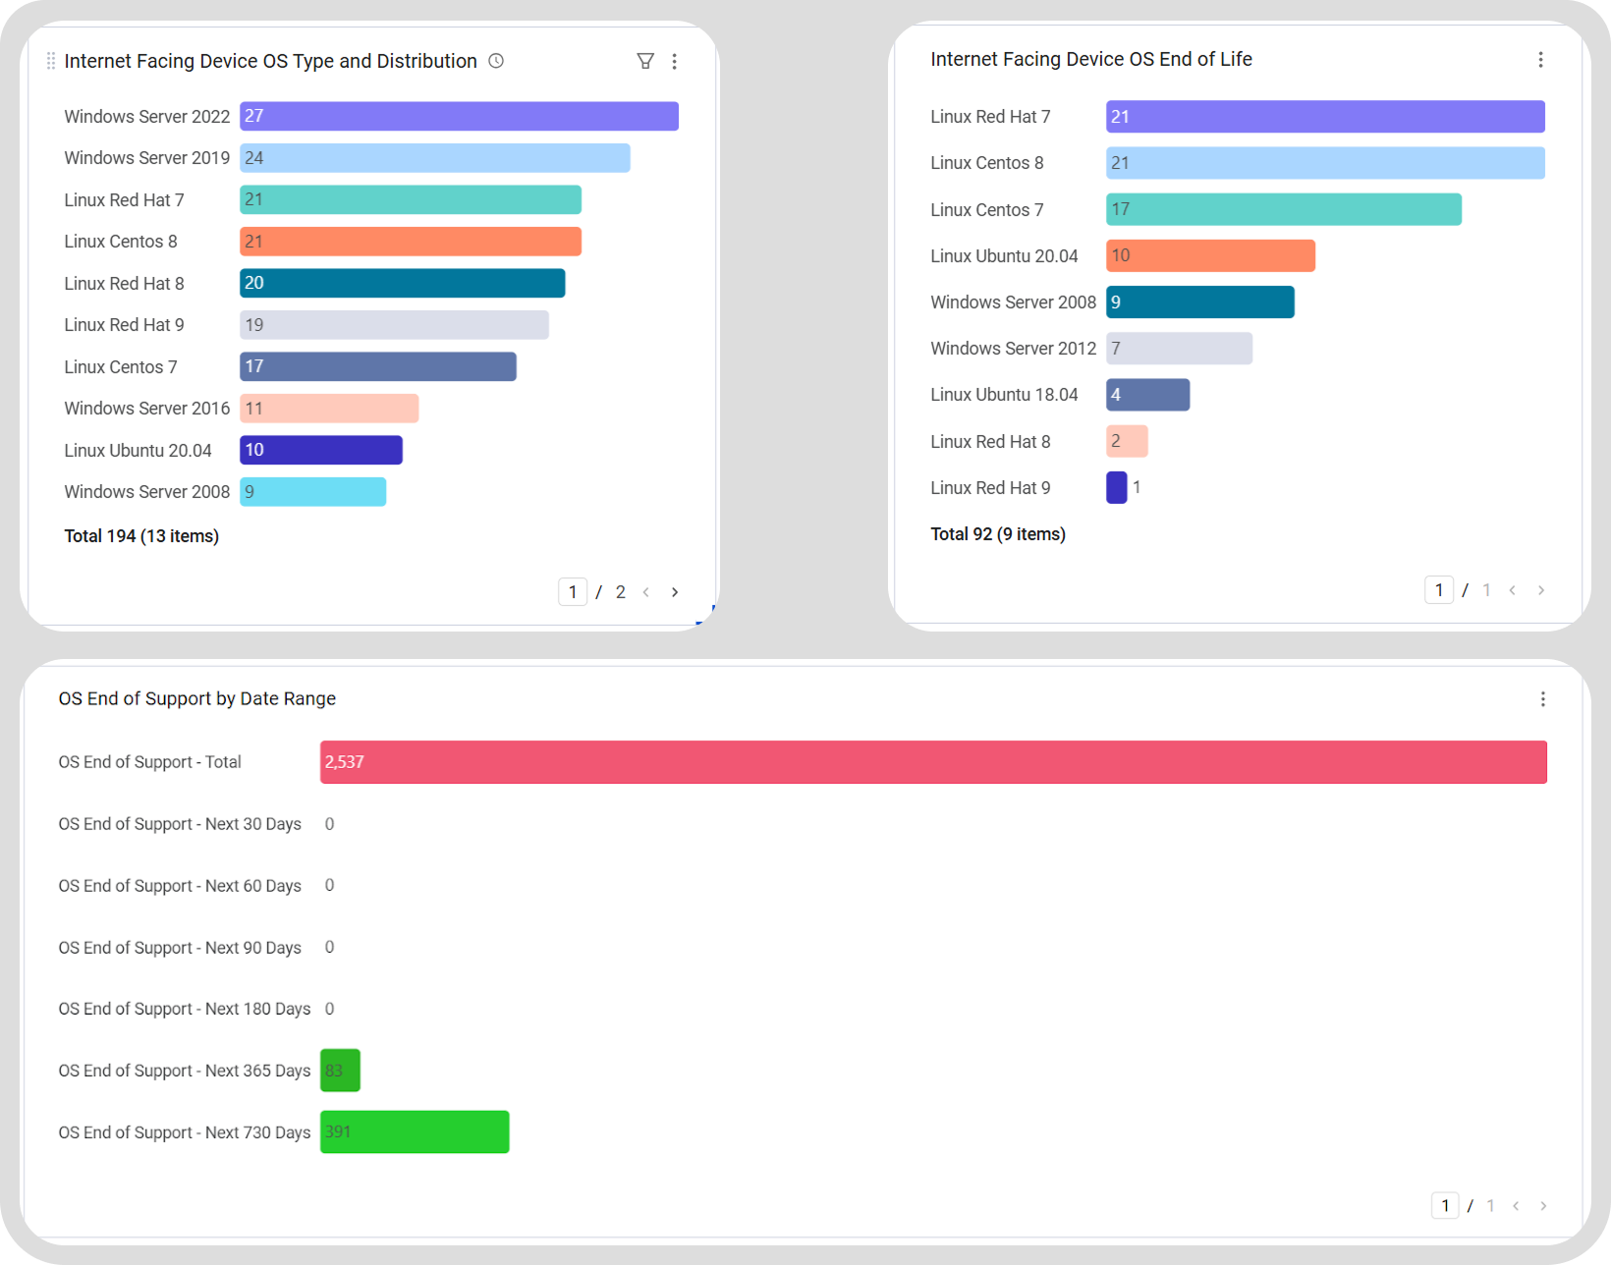The width and height of the screenshot is (1611, 1265).
Task: Click previous page arrow in OS End of Life widget
Action: (x=1513, y=590)
